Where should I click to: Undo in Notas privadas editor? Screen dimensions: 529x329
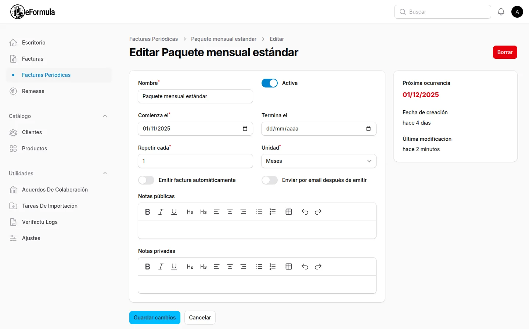click(x=305, y=267)
